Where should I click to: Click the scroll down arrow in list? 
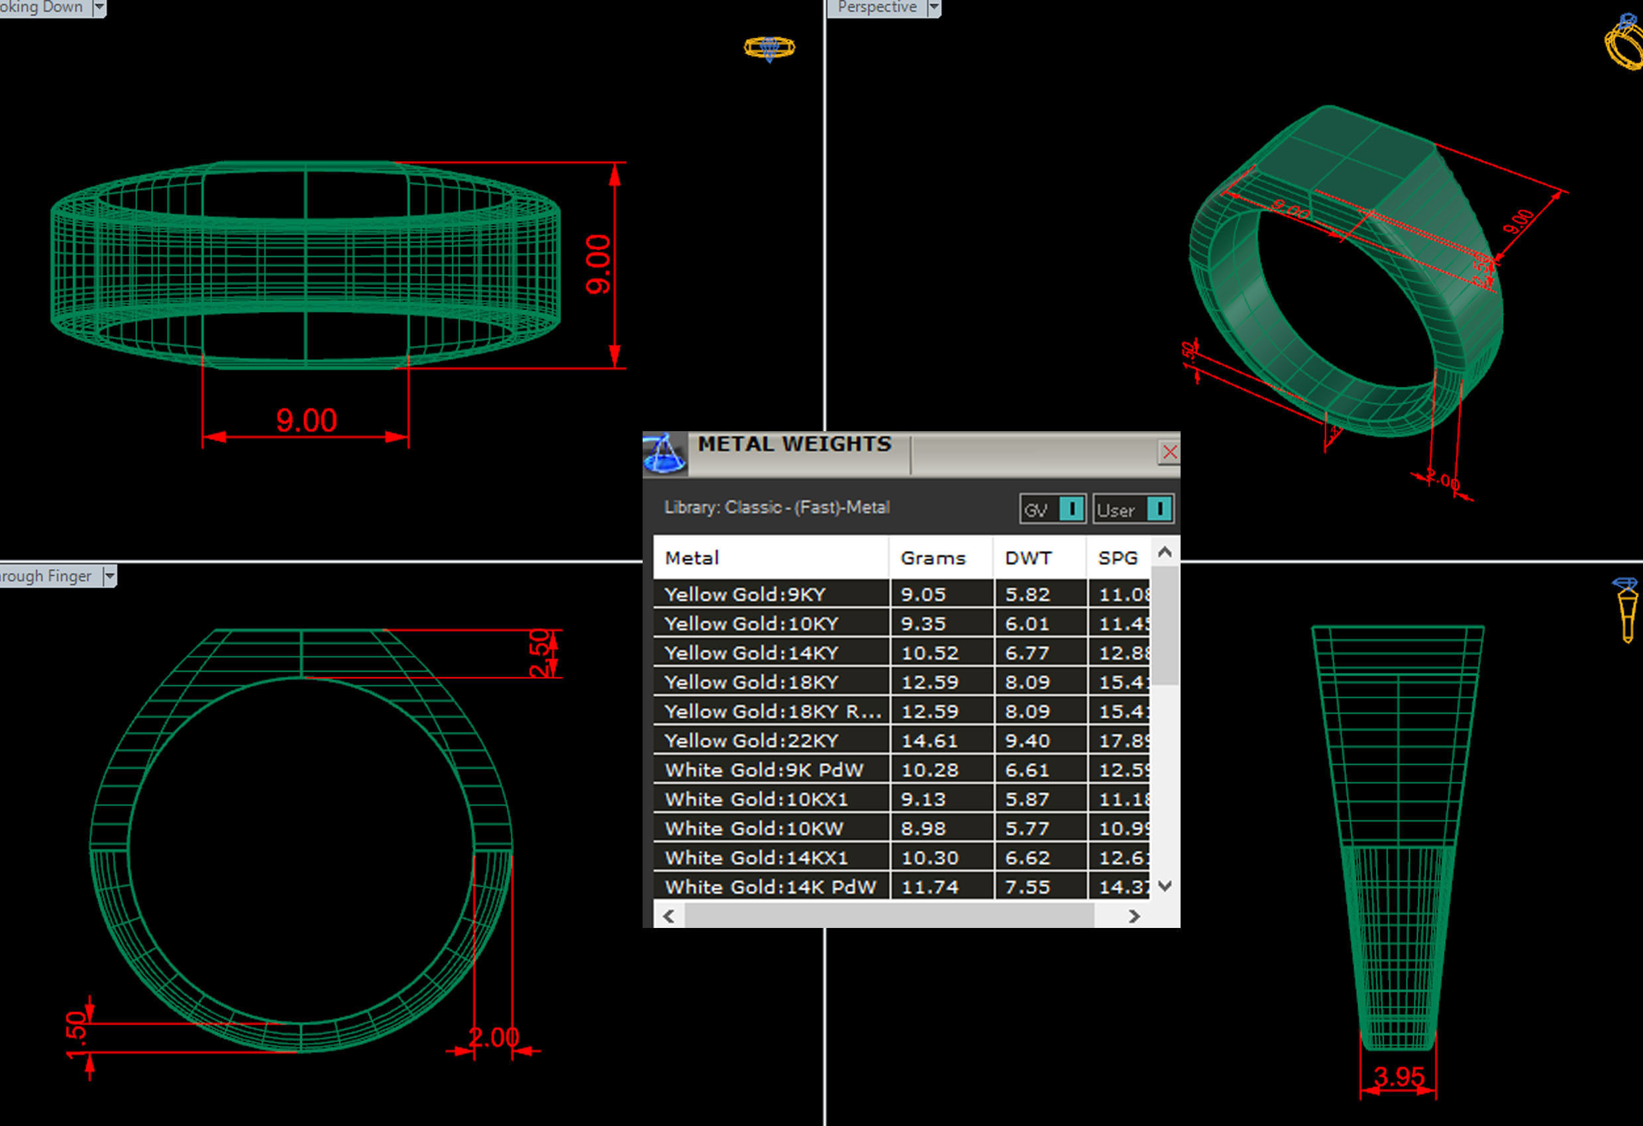1165,886
